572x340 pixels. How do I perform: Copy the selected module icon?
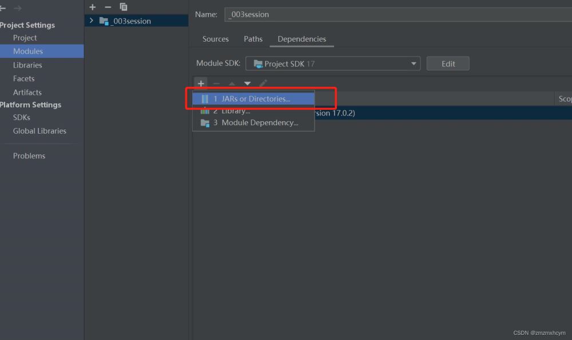(124, 7)
